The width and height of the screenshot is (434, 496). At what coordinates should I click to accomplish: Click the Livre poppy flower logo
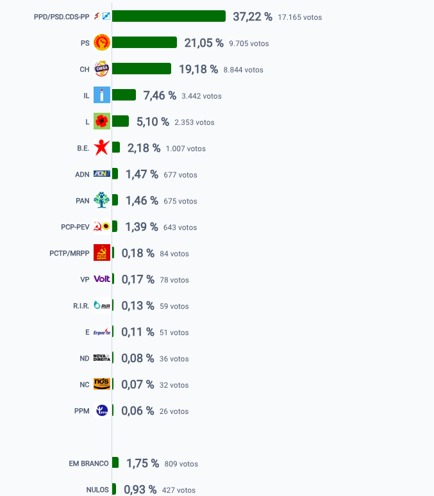(102, 121)
